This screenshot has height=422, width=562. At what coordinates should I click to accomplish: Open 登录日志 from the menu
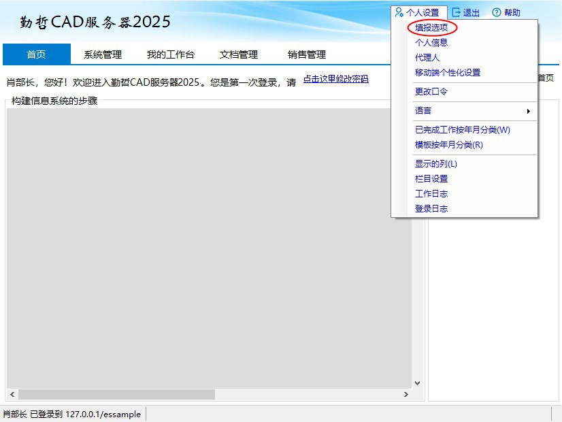click(431, 209)
